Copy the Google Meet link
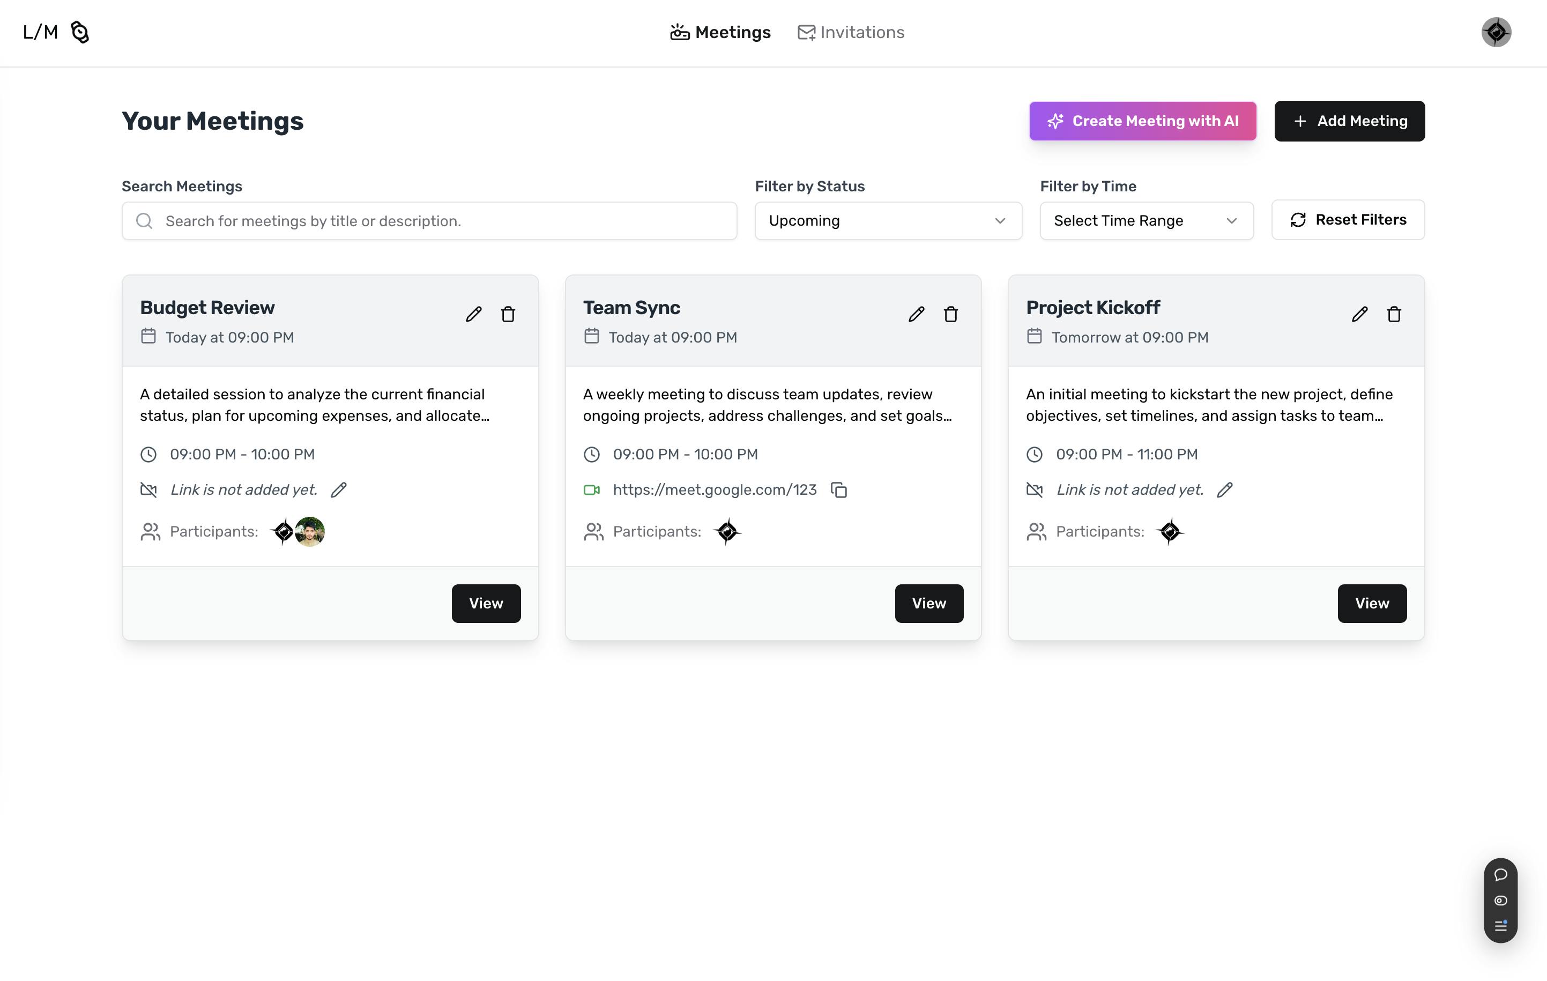Screen dimensions: 1547x981 839,489
